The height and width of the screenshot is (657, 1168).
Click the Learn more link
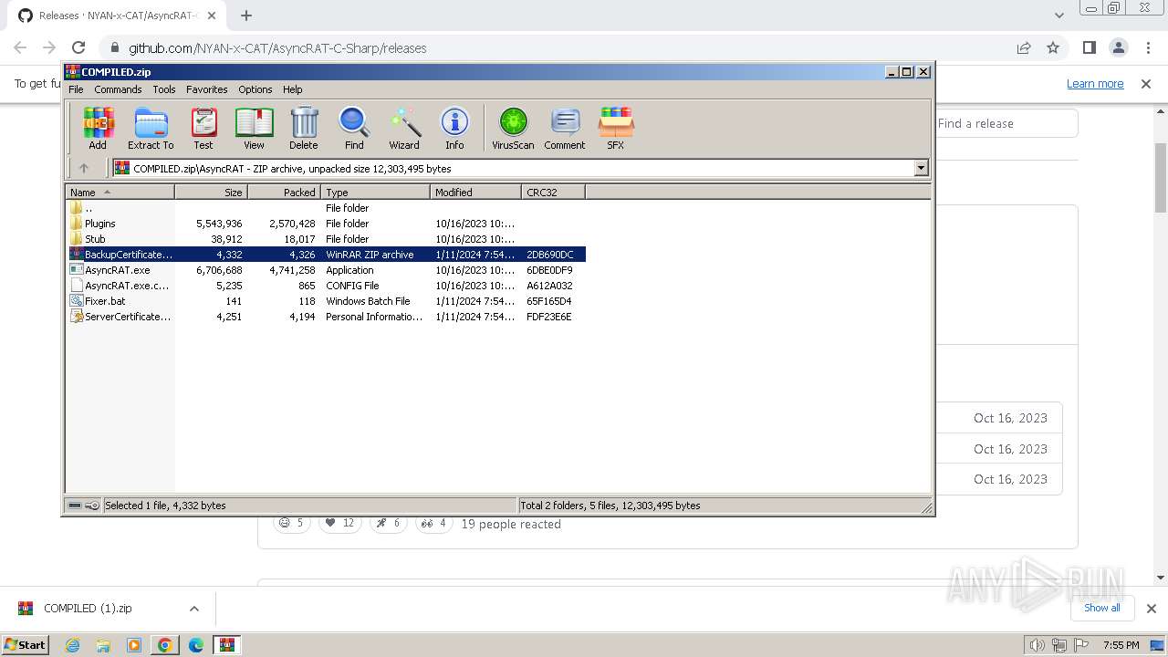1095,84
